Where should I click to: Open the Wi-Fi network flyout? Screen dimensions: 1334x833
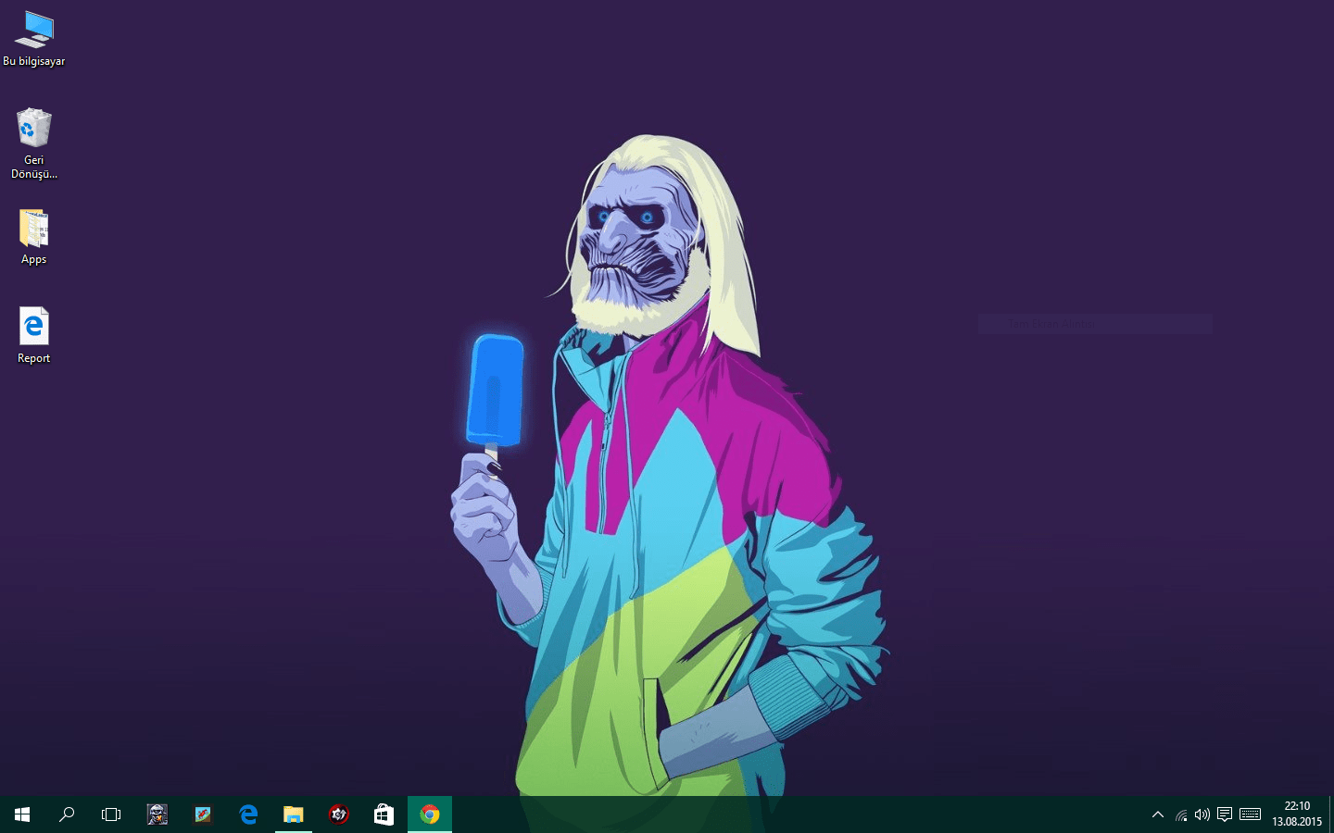[x=1181, y=814]
